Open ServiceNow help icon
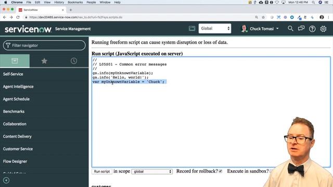 tap(312, 29)
